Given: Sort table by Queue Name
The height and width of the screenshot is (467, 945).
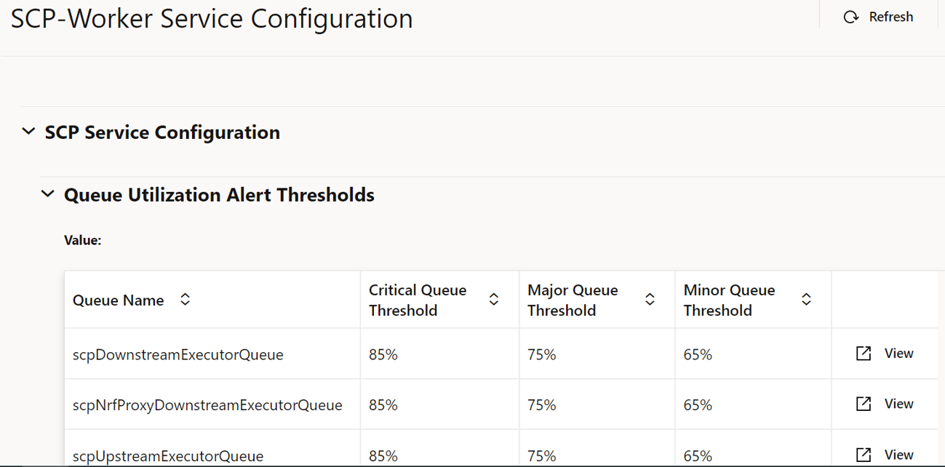Looking at the screenshot, I should pos(186,300).
